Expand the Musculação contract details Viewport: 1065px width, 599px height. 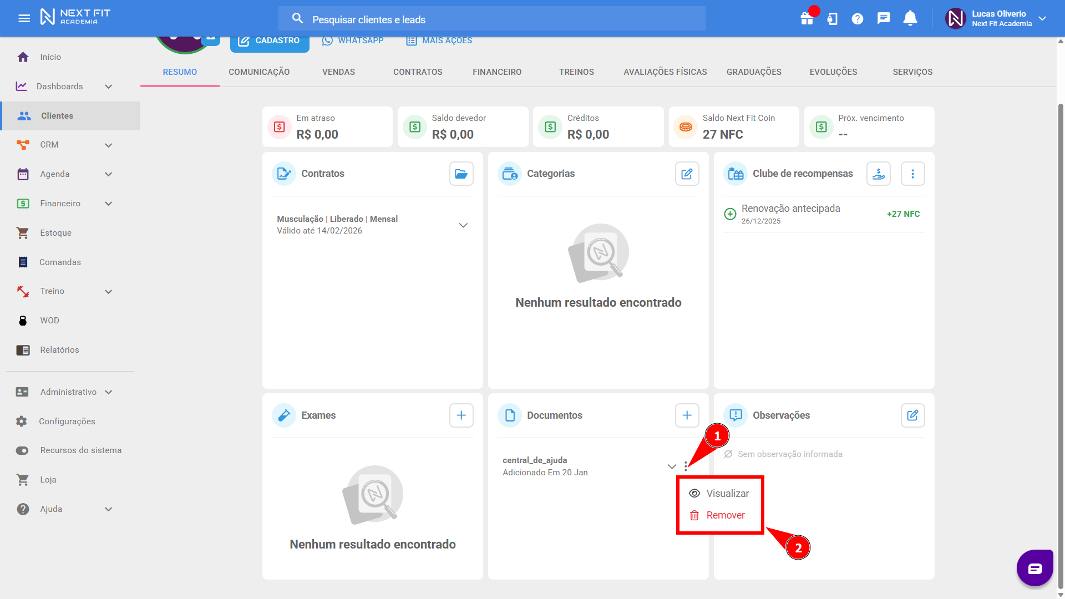[463, 225]
